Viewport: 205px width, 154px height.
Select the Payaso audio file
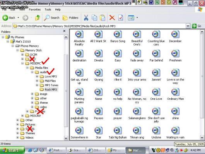click(x=99, y=114)
